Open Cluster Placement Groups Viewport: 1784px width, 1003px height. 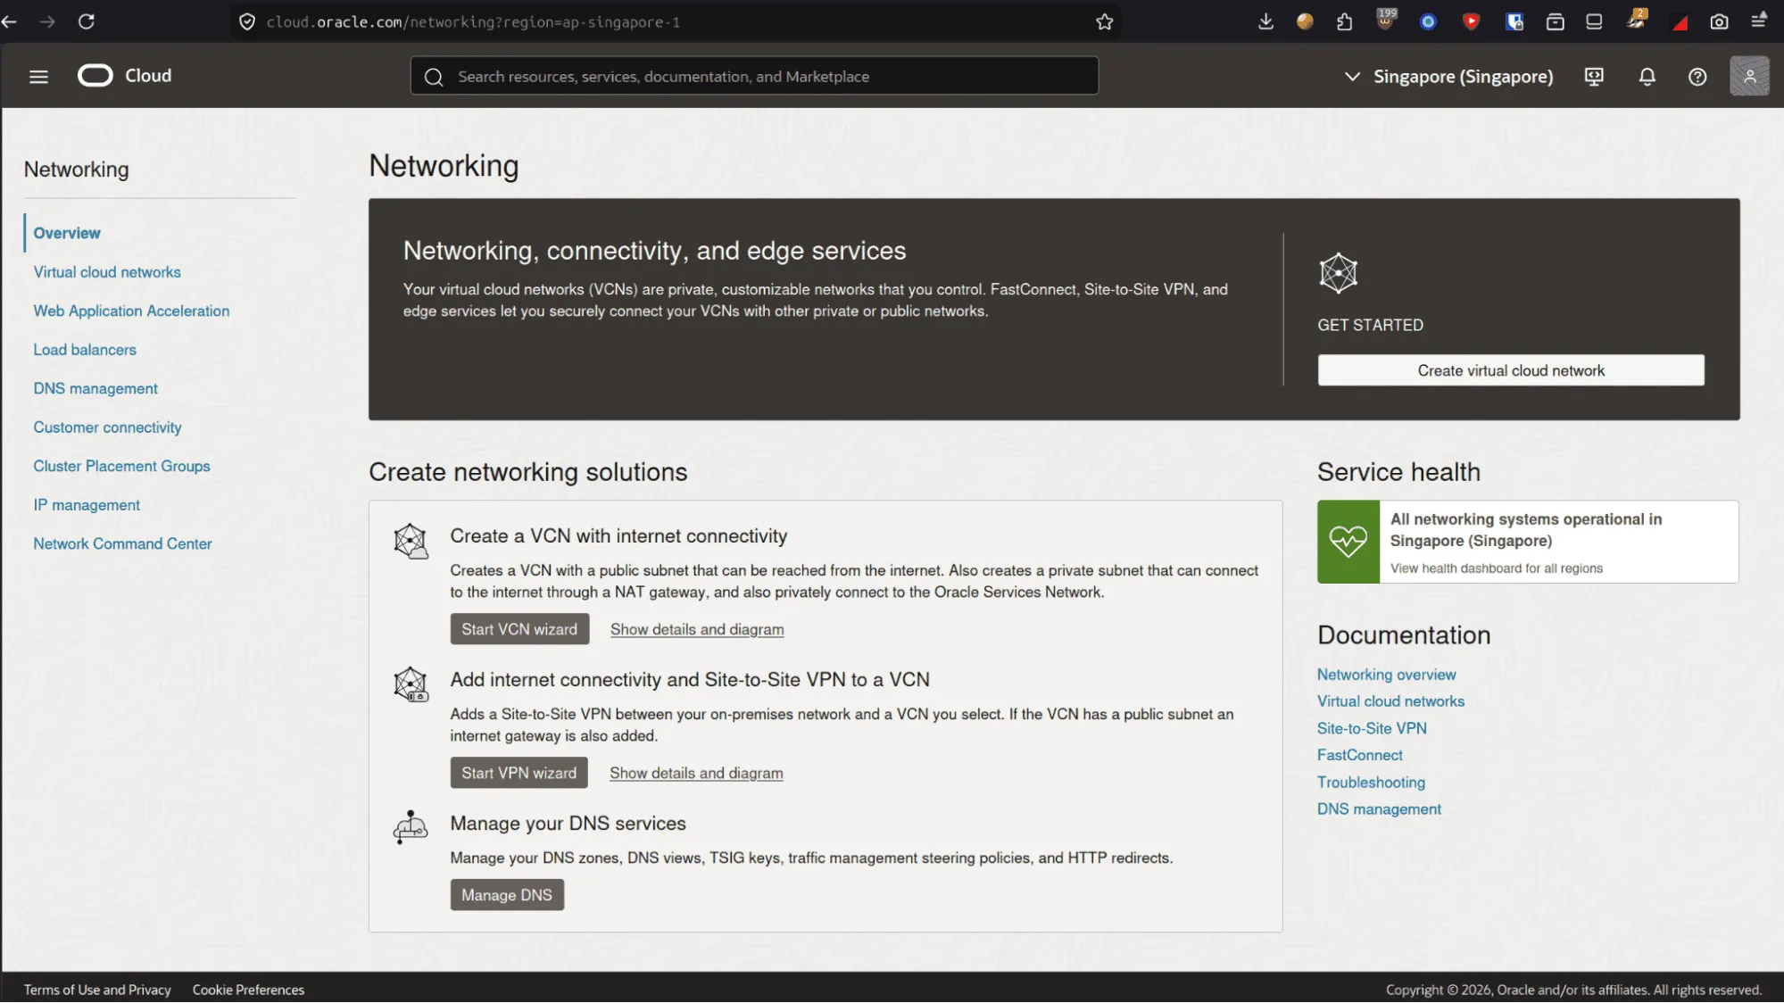click(121, 466)
